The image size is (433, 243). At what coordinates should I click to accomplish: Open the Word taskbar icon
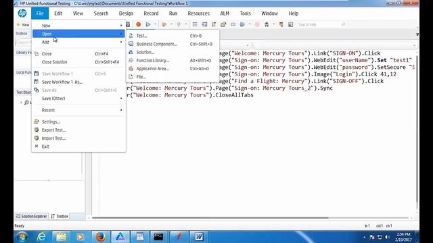[199, 237]
